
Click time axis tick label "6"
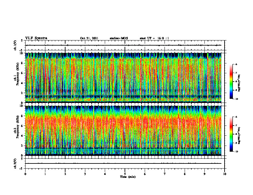145,174
